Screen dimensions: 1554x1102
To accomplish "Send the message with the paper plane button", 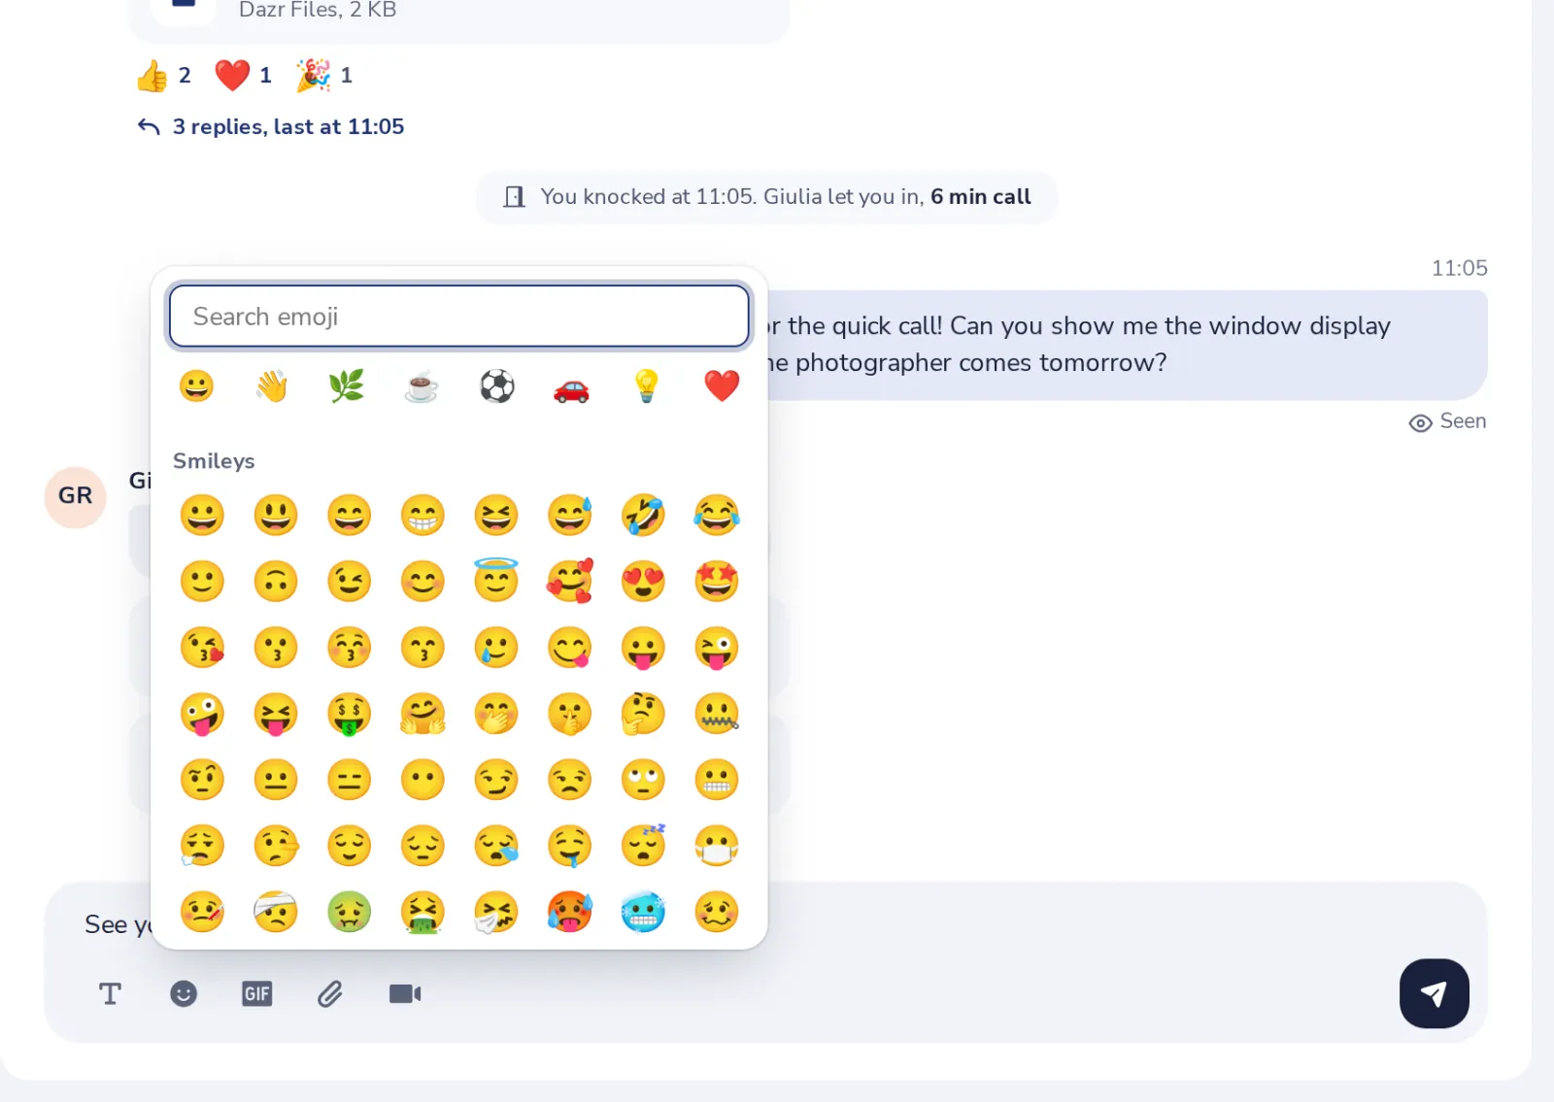I will click(1434, 993).
